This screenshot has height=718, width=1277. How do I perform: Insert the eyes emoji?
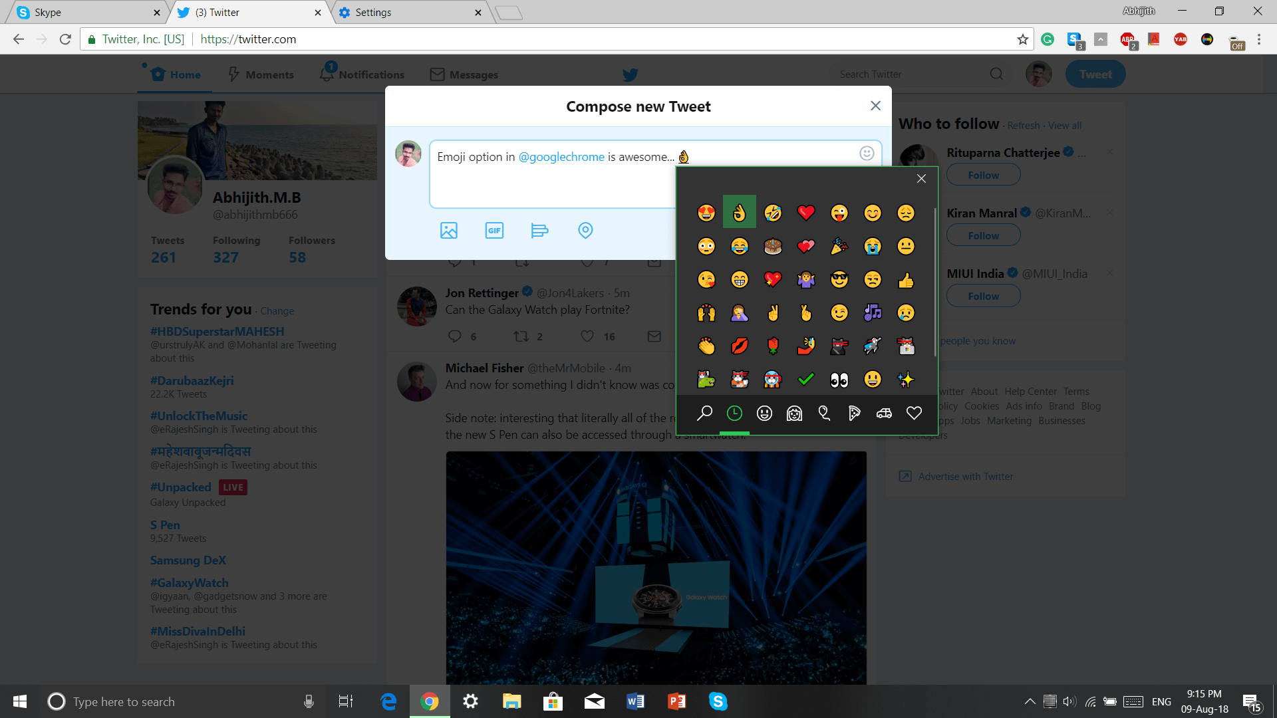pyautogui.click(x=839, y=380)
